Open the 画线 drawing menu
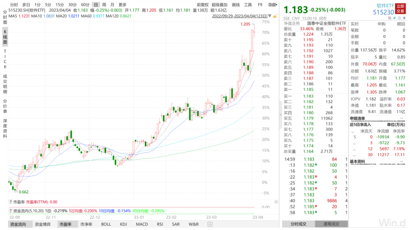 [x=236, y=5]
